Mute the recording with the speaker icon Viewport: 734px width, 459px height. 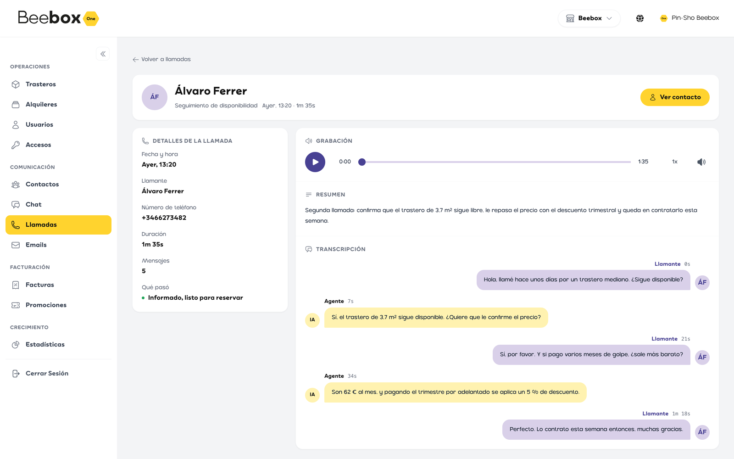coord(701,162)
